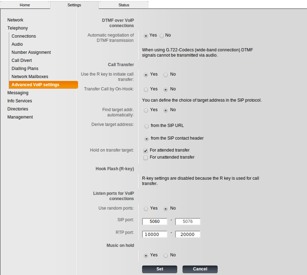Expand the Network section in sidebar

click(x=15, y=20)
